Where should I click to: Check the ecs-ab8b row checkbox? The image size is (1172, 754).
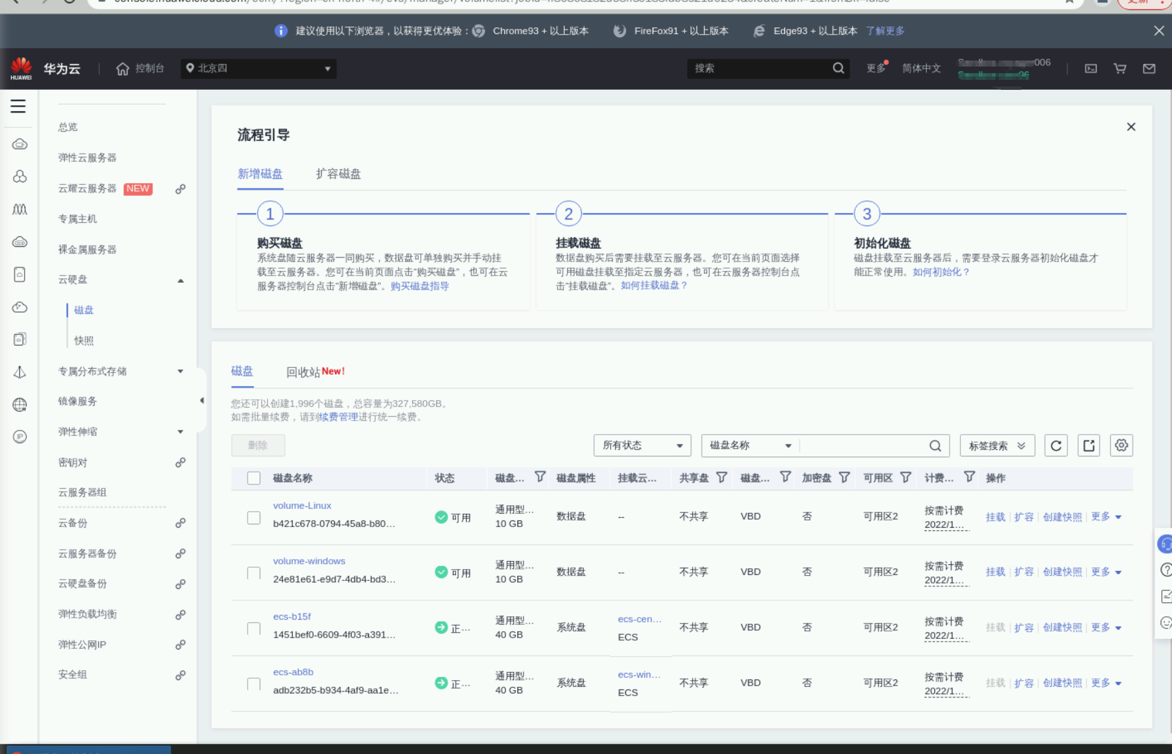(x=254, y=684)
